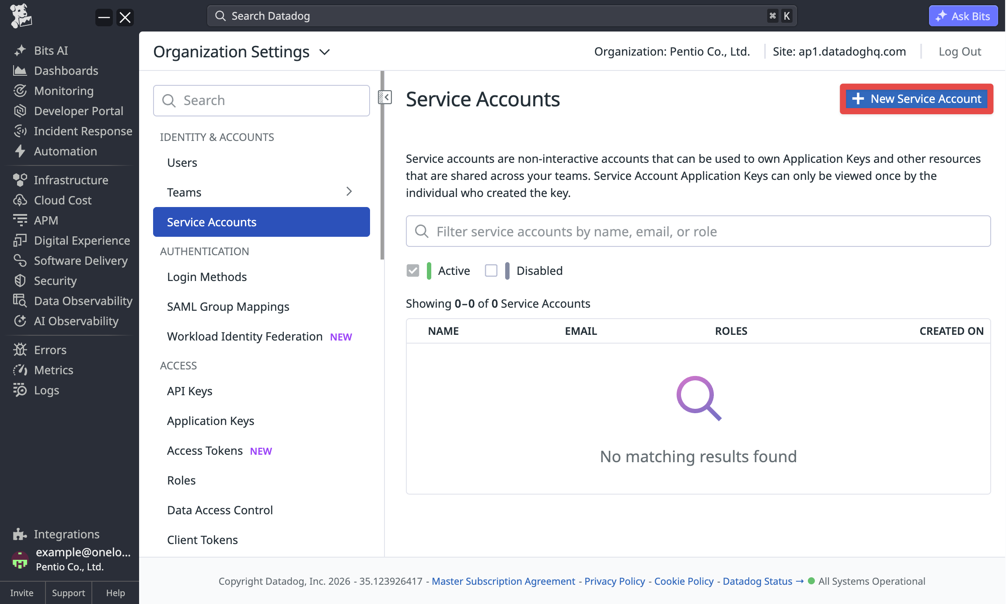Open Infrastructure hexagon icon
The width and height of the screenshot is (1006, 604).
pyautogui.click(x=20, y=180)
